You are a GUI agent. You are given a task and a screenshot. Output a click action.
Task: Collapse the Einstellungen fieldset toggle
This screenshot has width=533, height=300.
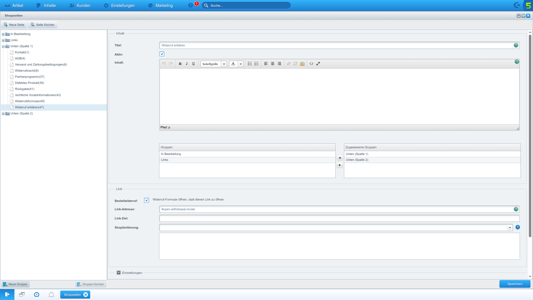(119, 273)
